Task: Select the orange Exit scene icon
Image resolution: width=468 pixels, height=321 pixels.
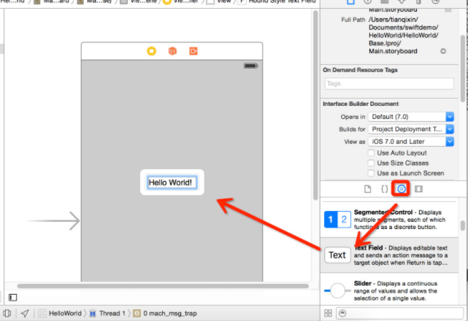Action: coord(193,51)
